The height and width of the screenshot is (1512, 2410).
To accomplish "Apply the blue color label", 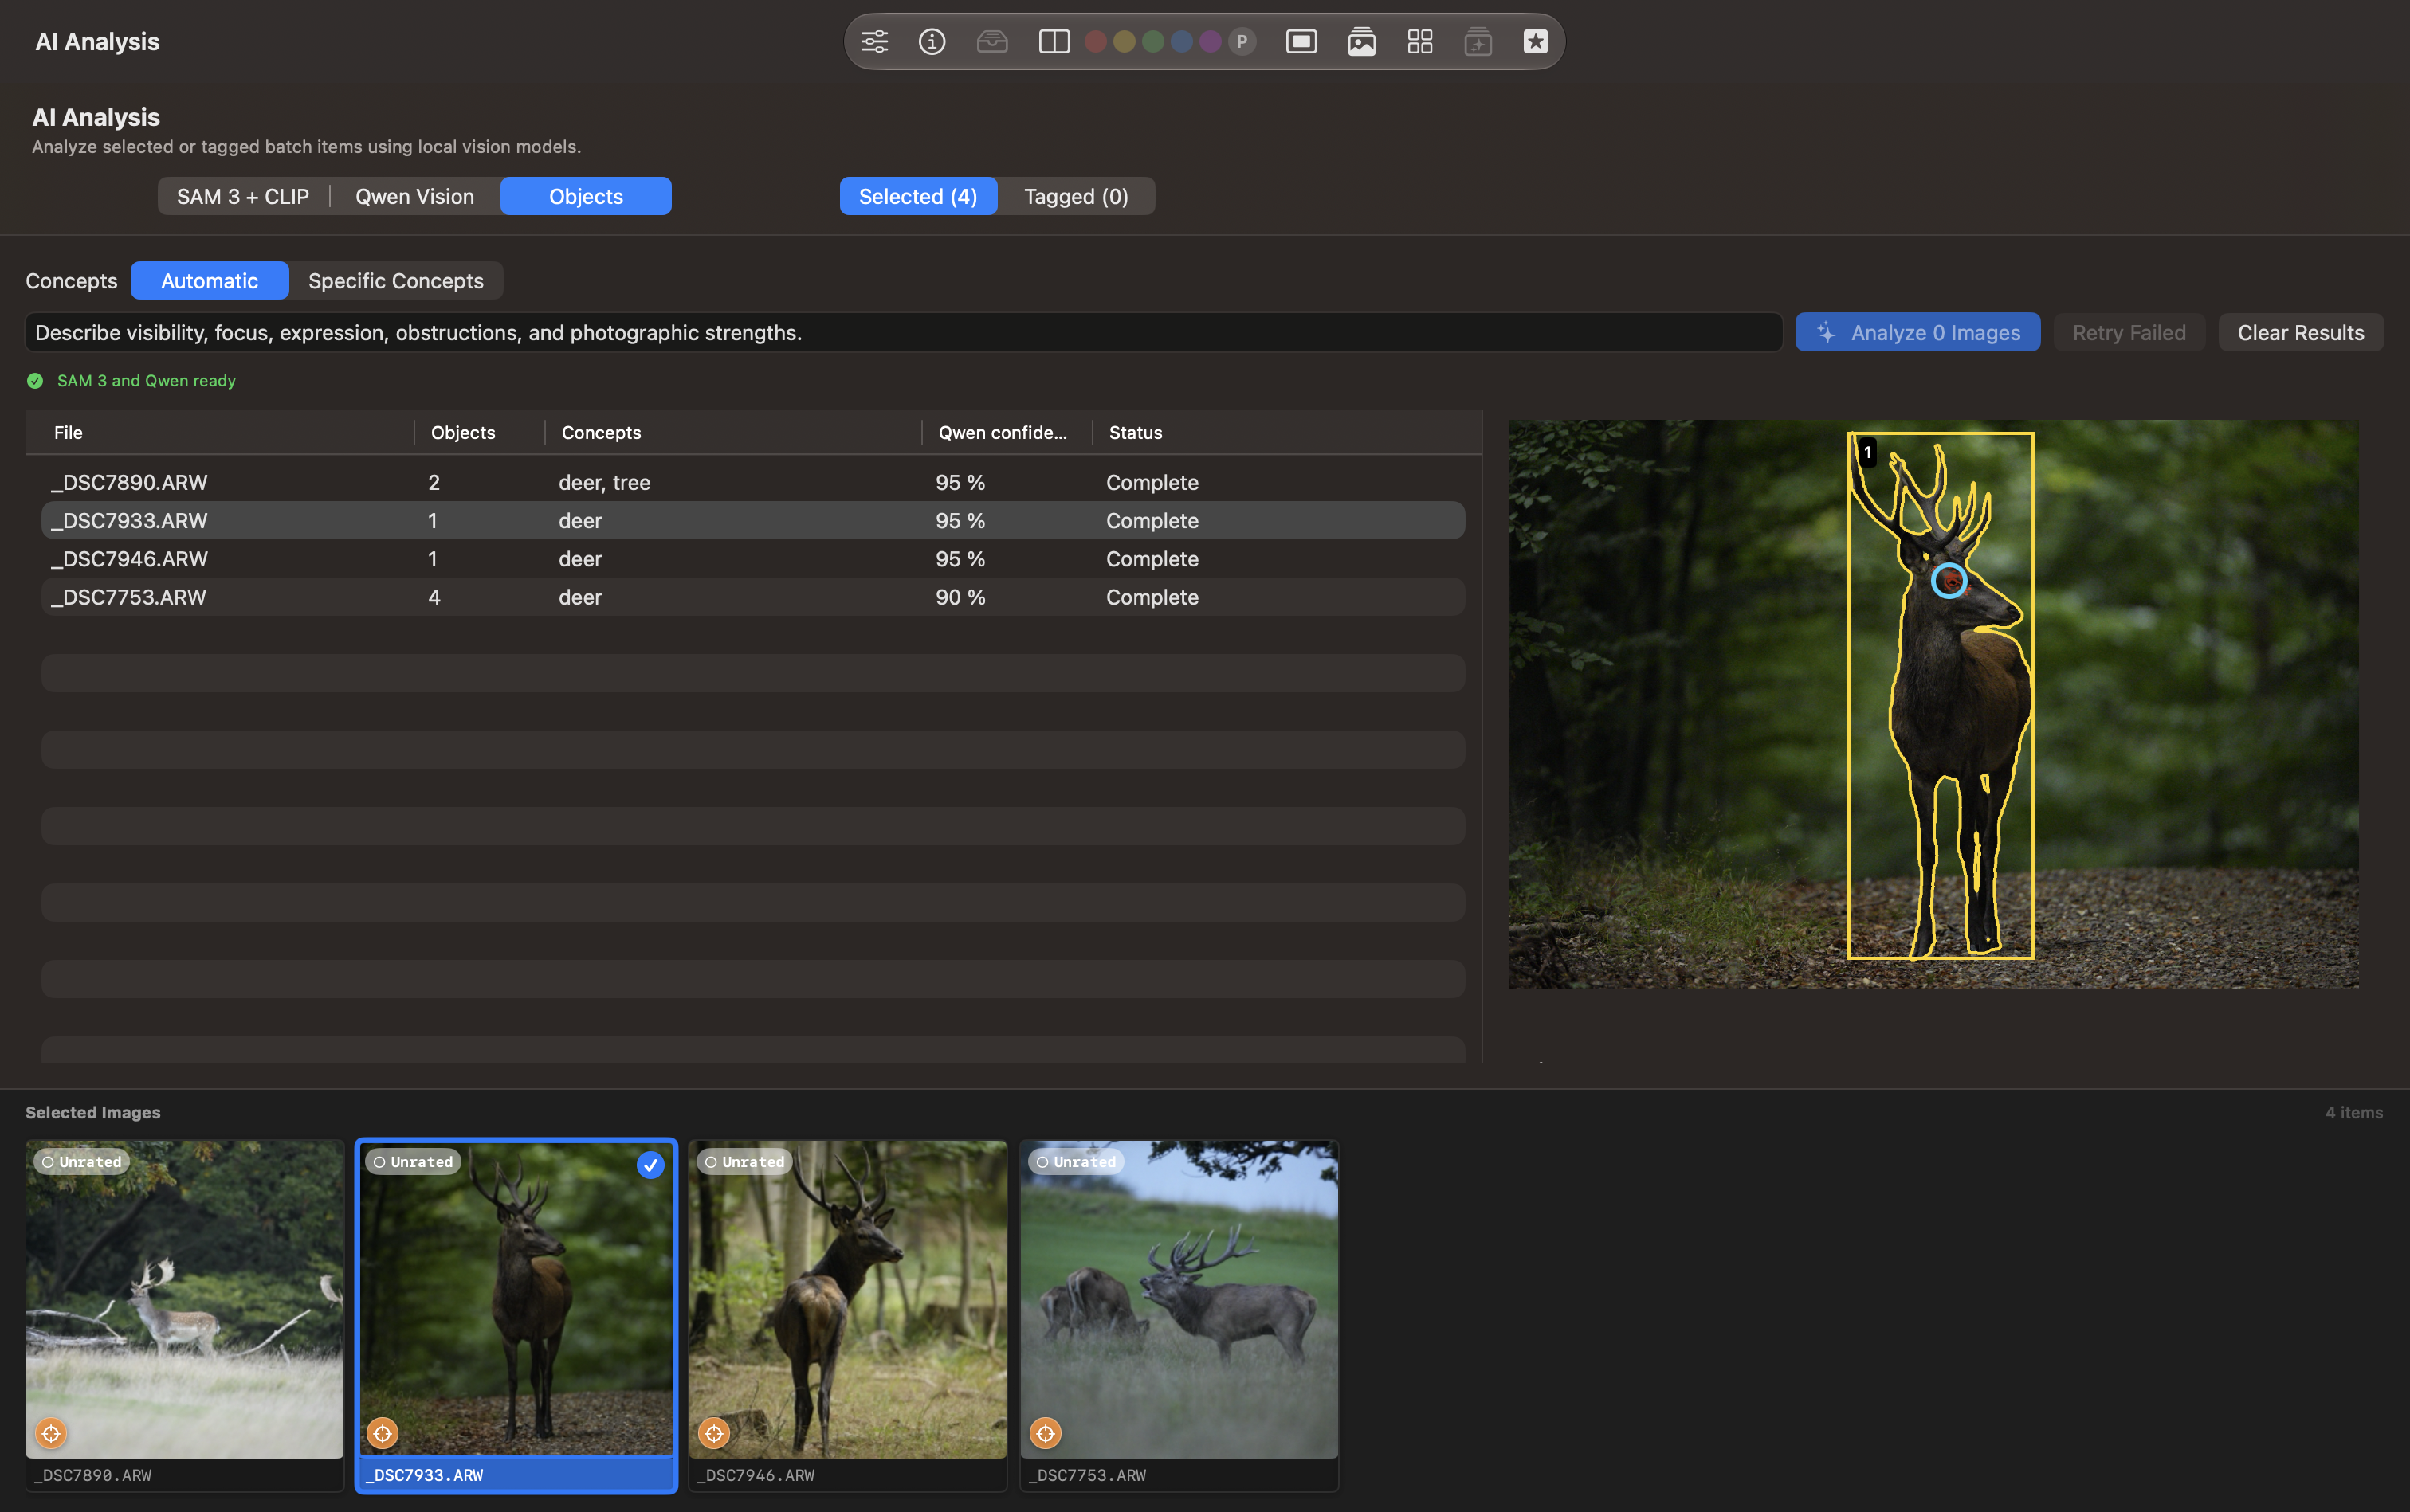I will pyautogui.click(x=1182, y=41).
